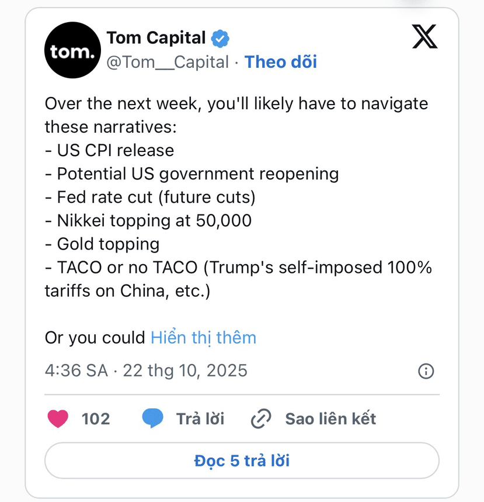Click the Tom Capital display name
Screen dimensions: 484x502
coord(156,39)
